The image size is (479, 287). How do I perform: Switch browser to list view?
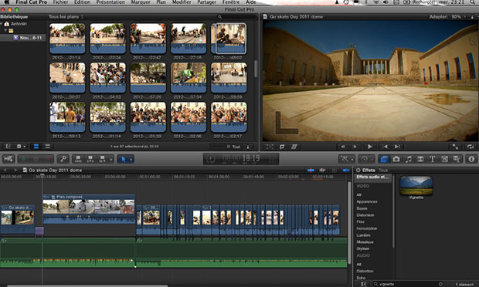[x=47, y=147]
